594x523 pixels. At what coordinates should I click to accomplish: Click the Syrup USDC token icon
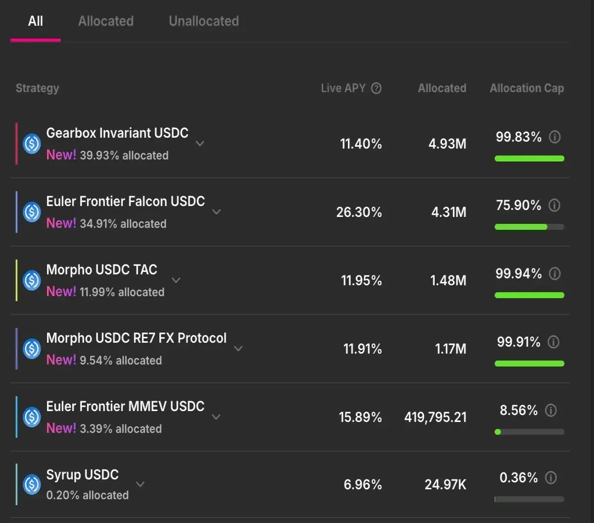(x=32, y=484)
